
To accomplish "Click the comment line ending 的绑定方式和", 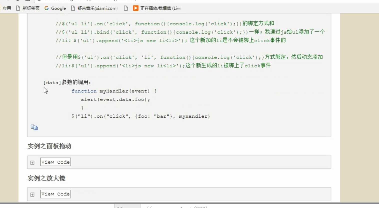I will (x=165, y=23).
